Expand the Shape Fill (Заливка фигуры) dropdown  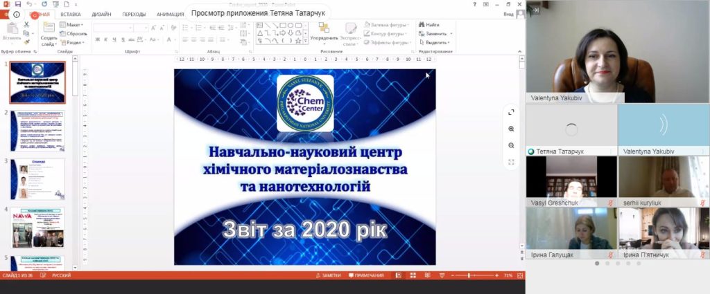tap(389, 25)
